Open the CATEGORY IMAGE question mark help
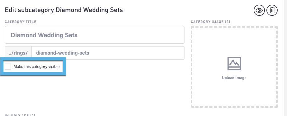 227,22
